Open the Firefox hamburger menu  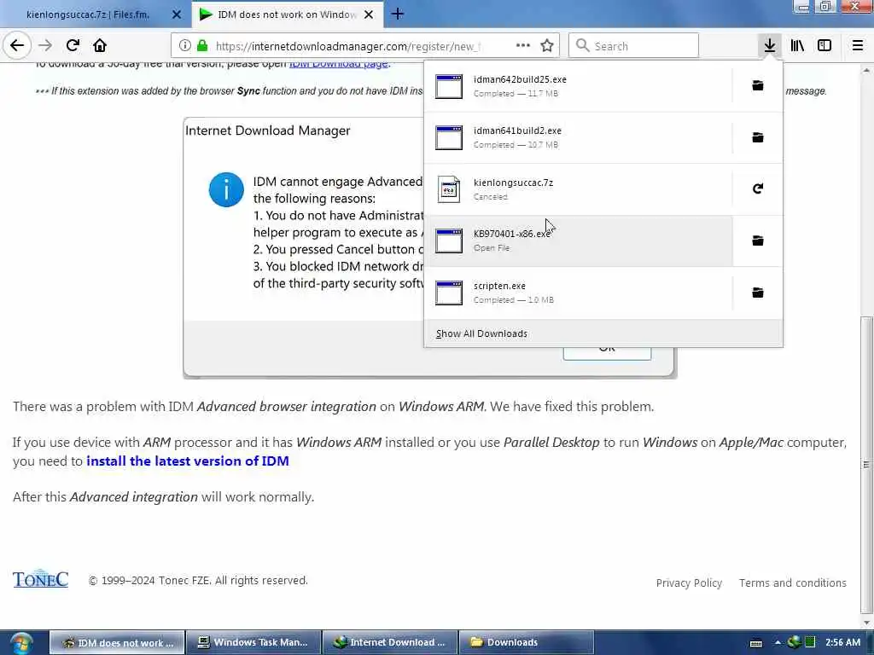[x=858, y=46]
